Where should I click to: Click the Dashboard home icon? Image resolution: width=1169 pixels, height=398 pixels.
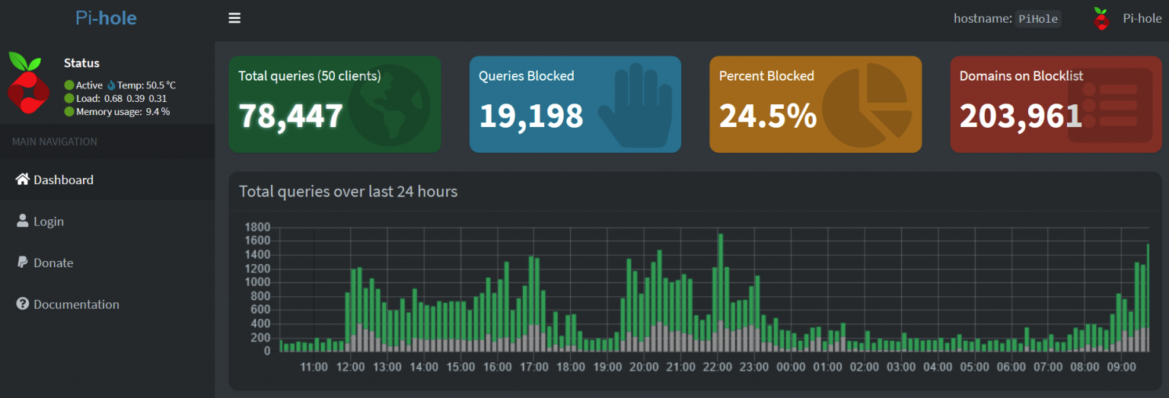tap(23, 180)
